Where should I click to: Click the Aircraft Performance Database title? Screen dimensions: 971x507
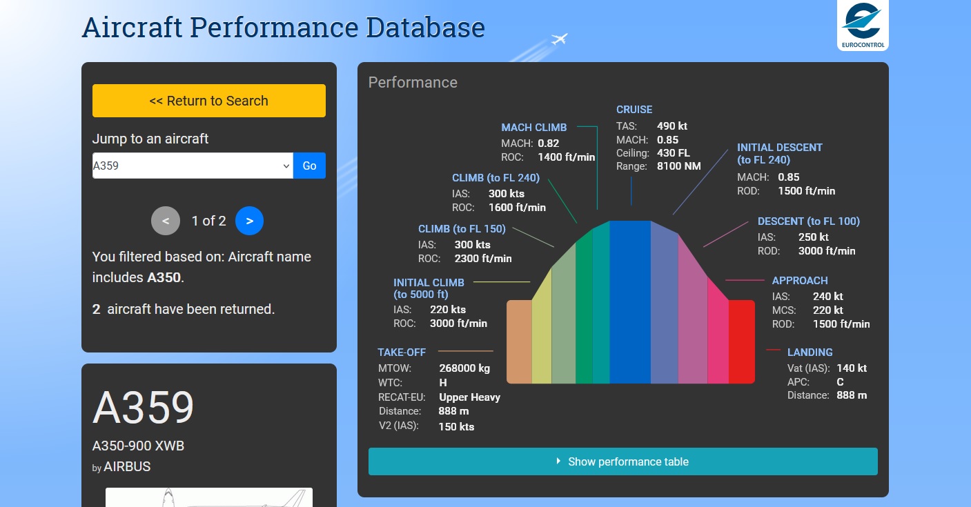(x=283, y=28)
